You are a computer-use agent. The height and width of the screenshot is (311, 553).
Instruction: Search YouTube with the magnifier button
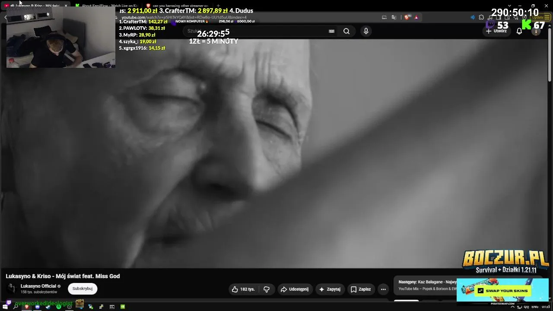[346, 31]
